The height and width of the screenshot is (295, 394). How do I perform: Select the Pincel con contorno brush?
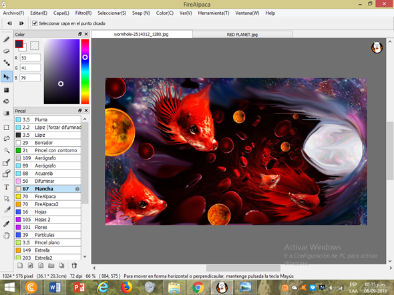tap(47, 150)
